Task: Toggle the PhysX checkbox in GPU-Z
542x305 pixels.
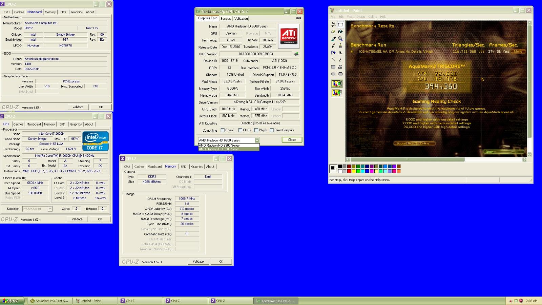Action: point(256,130)
